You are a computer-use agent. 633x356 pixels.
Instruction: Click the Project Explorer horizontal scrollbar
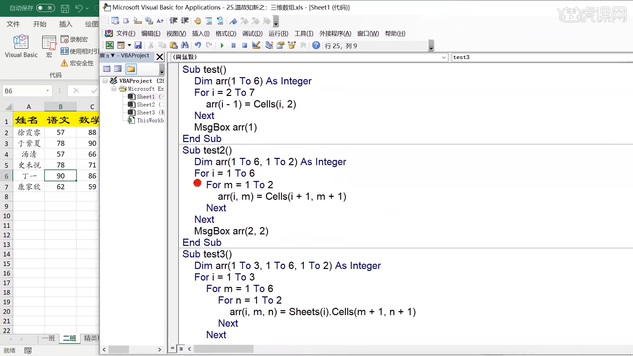(118, 349)
